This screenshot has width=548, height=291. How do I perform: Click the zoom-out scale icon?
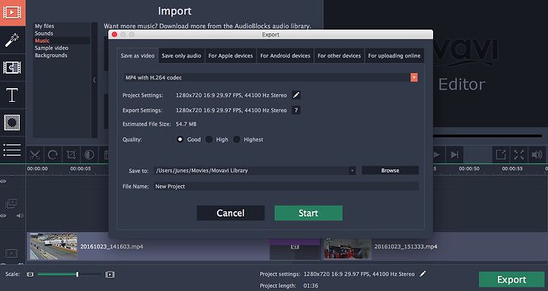[30, 274]
